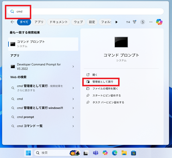Viewport: 172px width, 158px height.
Task: Open Microsoft Edge from the taskbar
Action: point(115,153)
